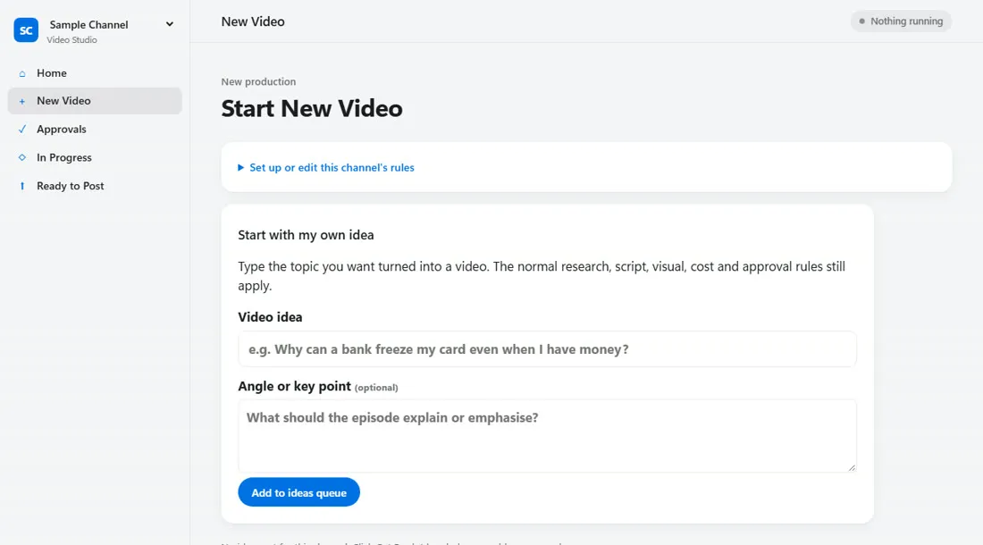Click the SC channel logo avatar
The width and height of the screenshot is (983, 545).
coord(26,30)
